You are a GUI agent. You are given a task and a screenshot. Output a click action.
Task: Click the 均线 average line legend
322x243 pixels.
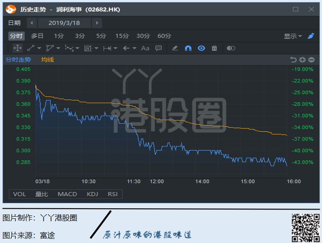[48, 60]
